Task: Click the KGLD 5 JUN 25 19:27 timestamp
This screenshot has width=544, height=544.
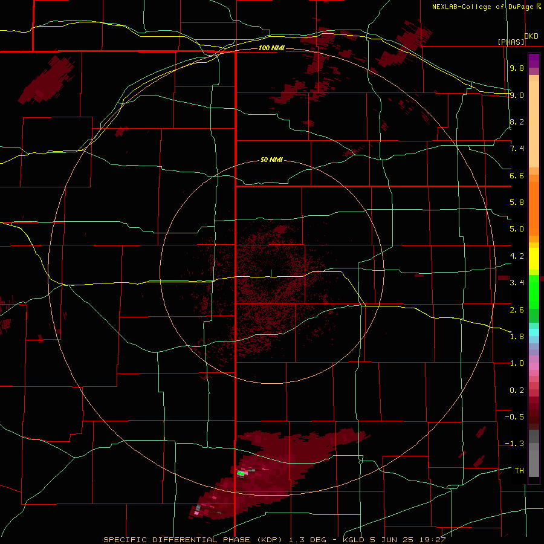Action: click(x=394, y=540)
